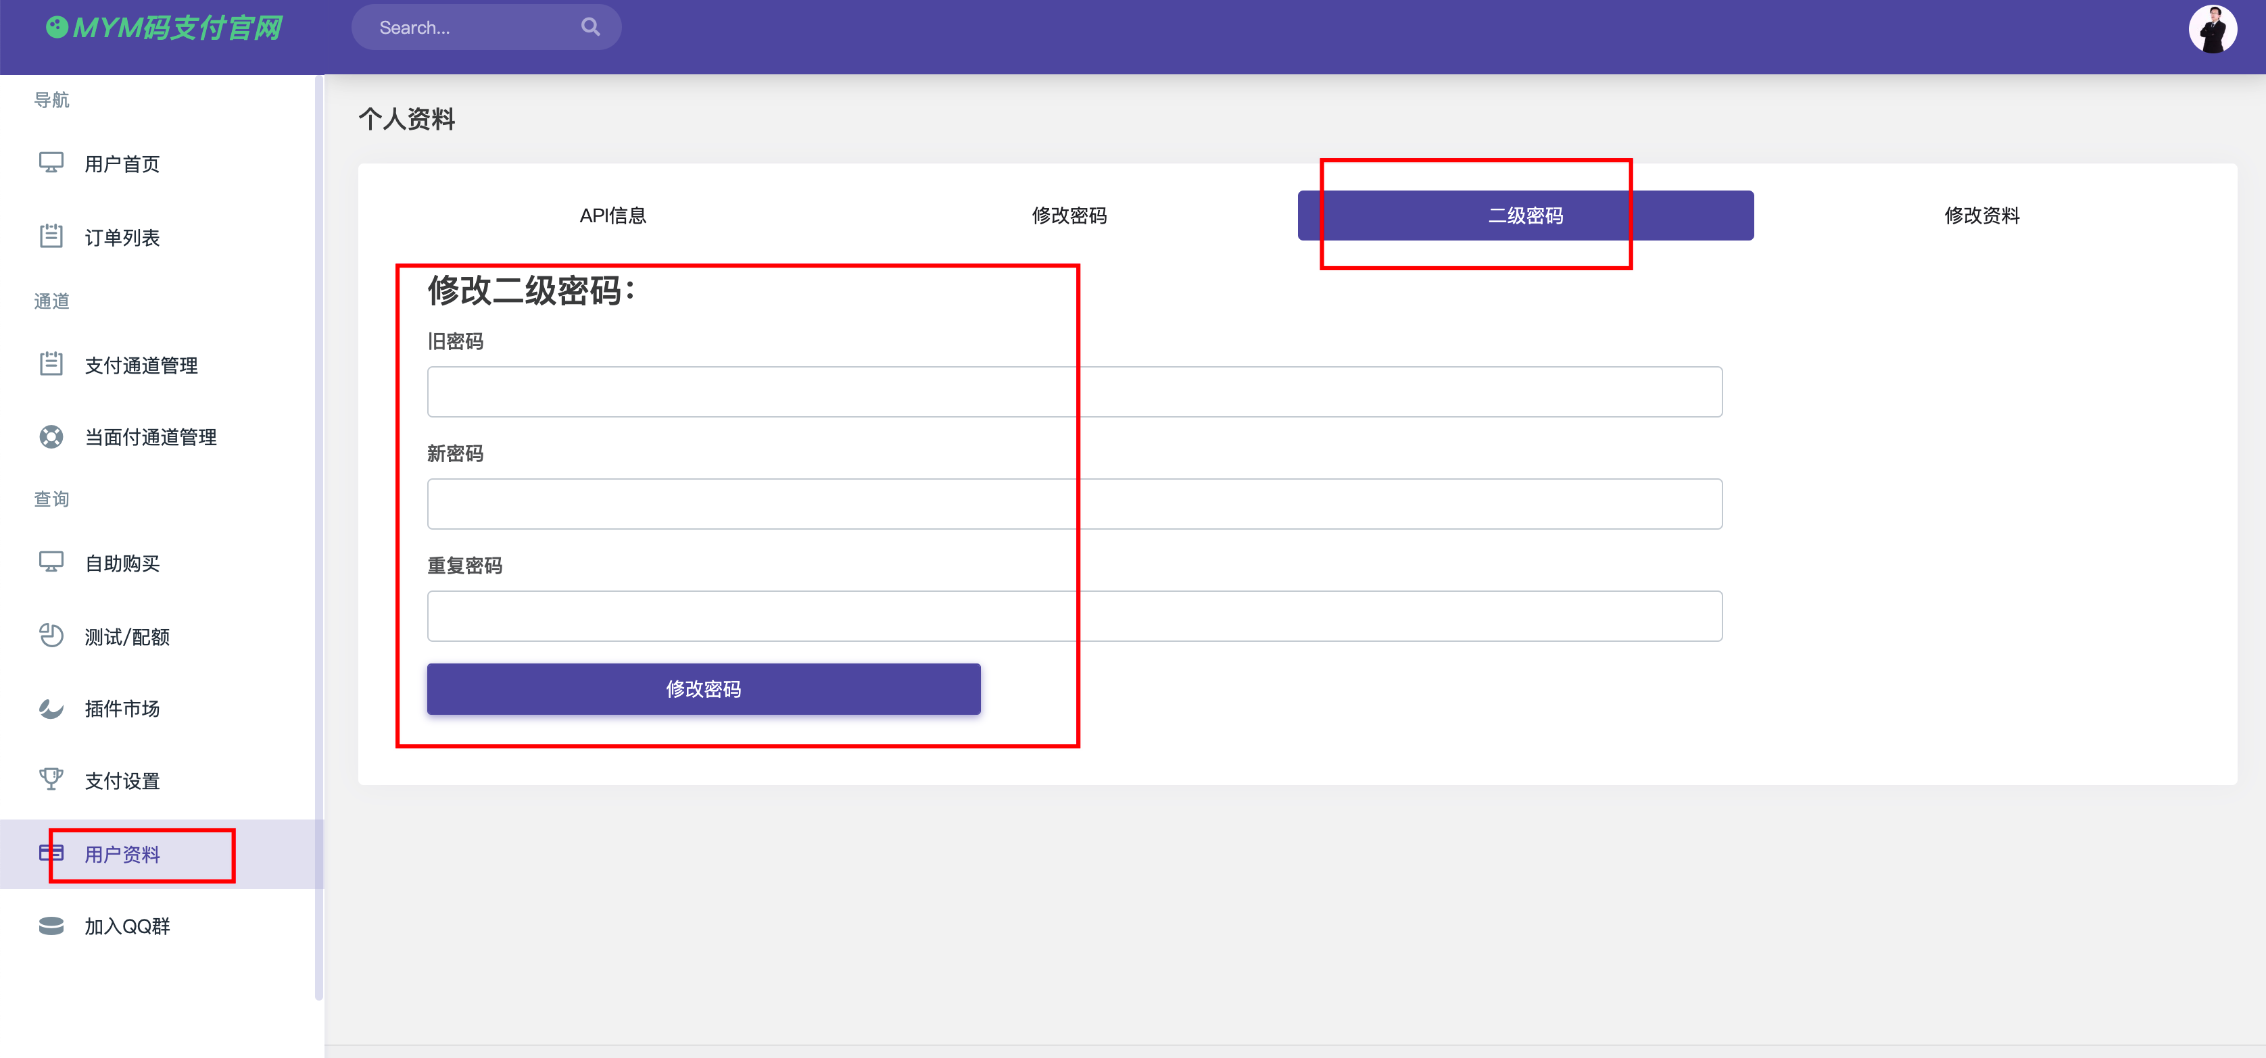2266x1058 pixels.
Task: Select the 二级密码 tab
Action: (1525, 216)
